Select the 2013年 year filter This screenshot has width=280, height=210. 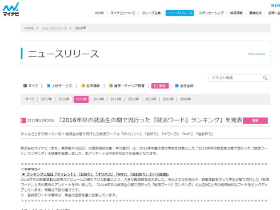[x=116, y=99]
